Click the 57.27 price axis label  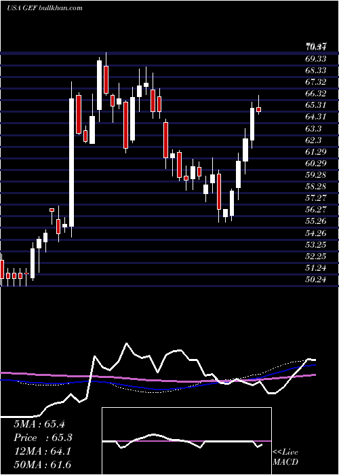tap(316, 198)
